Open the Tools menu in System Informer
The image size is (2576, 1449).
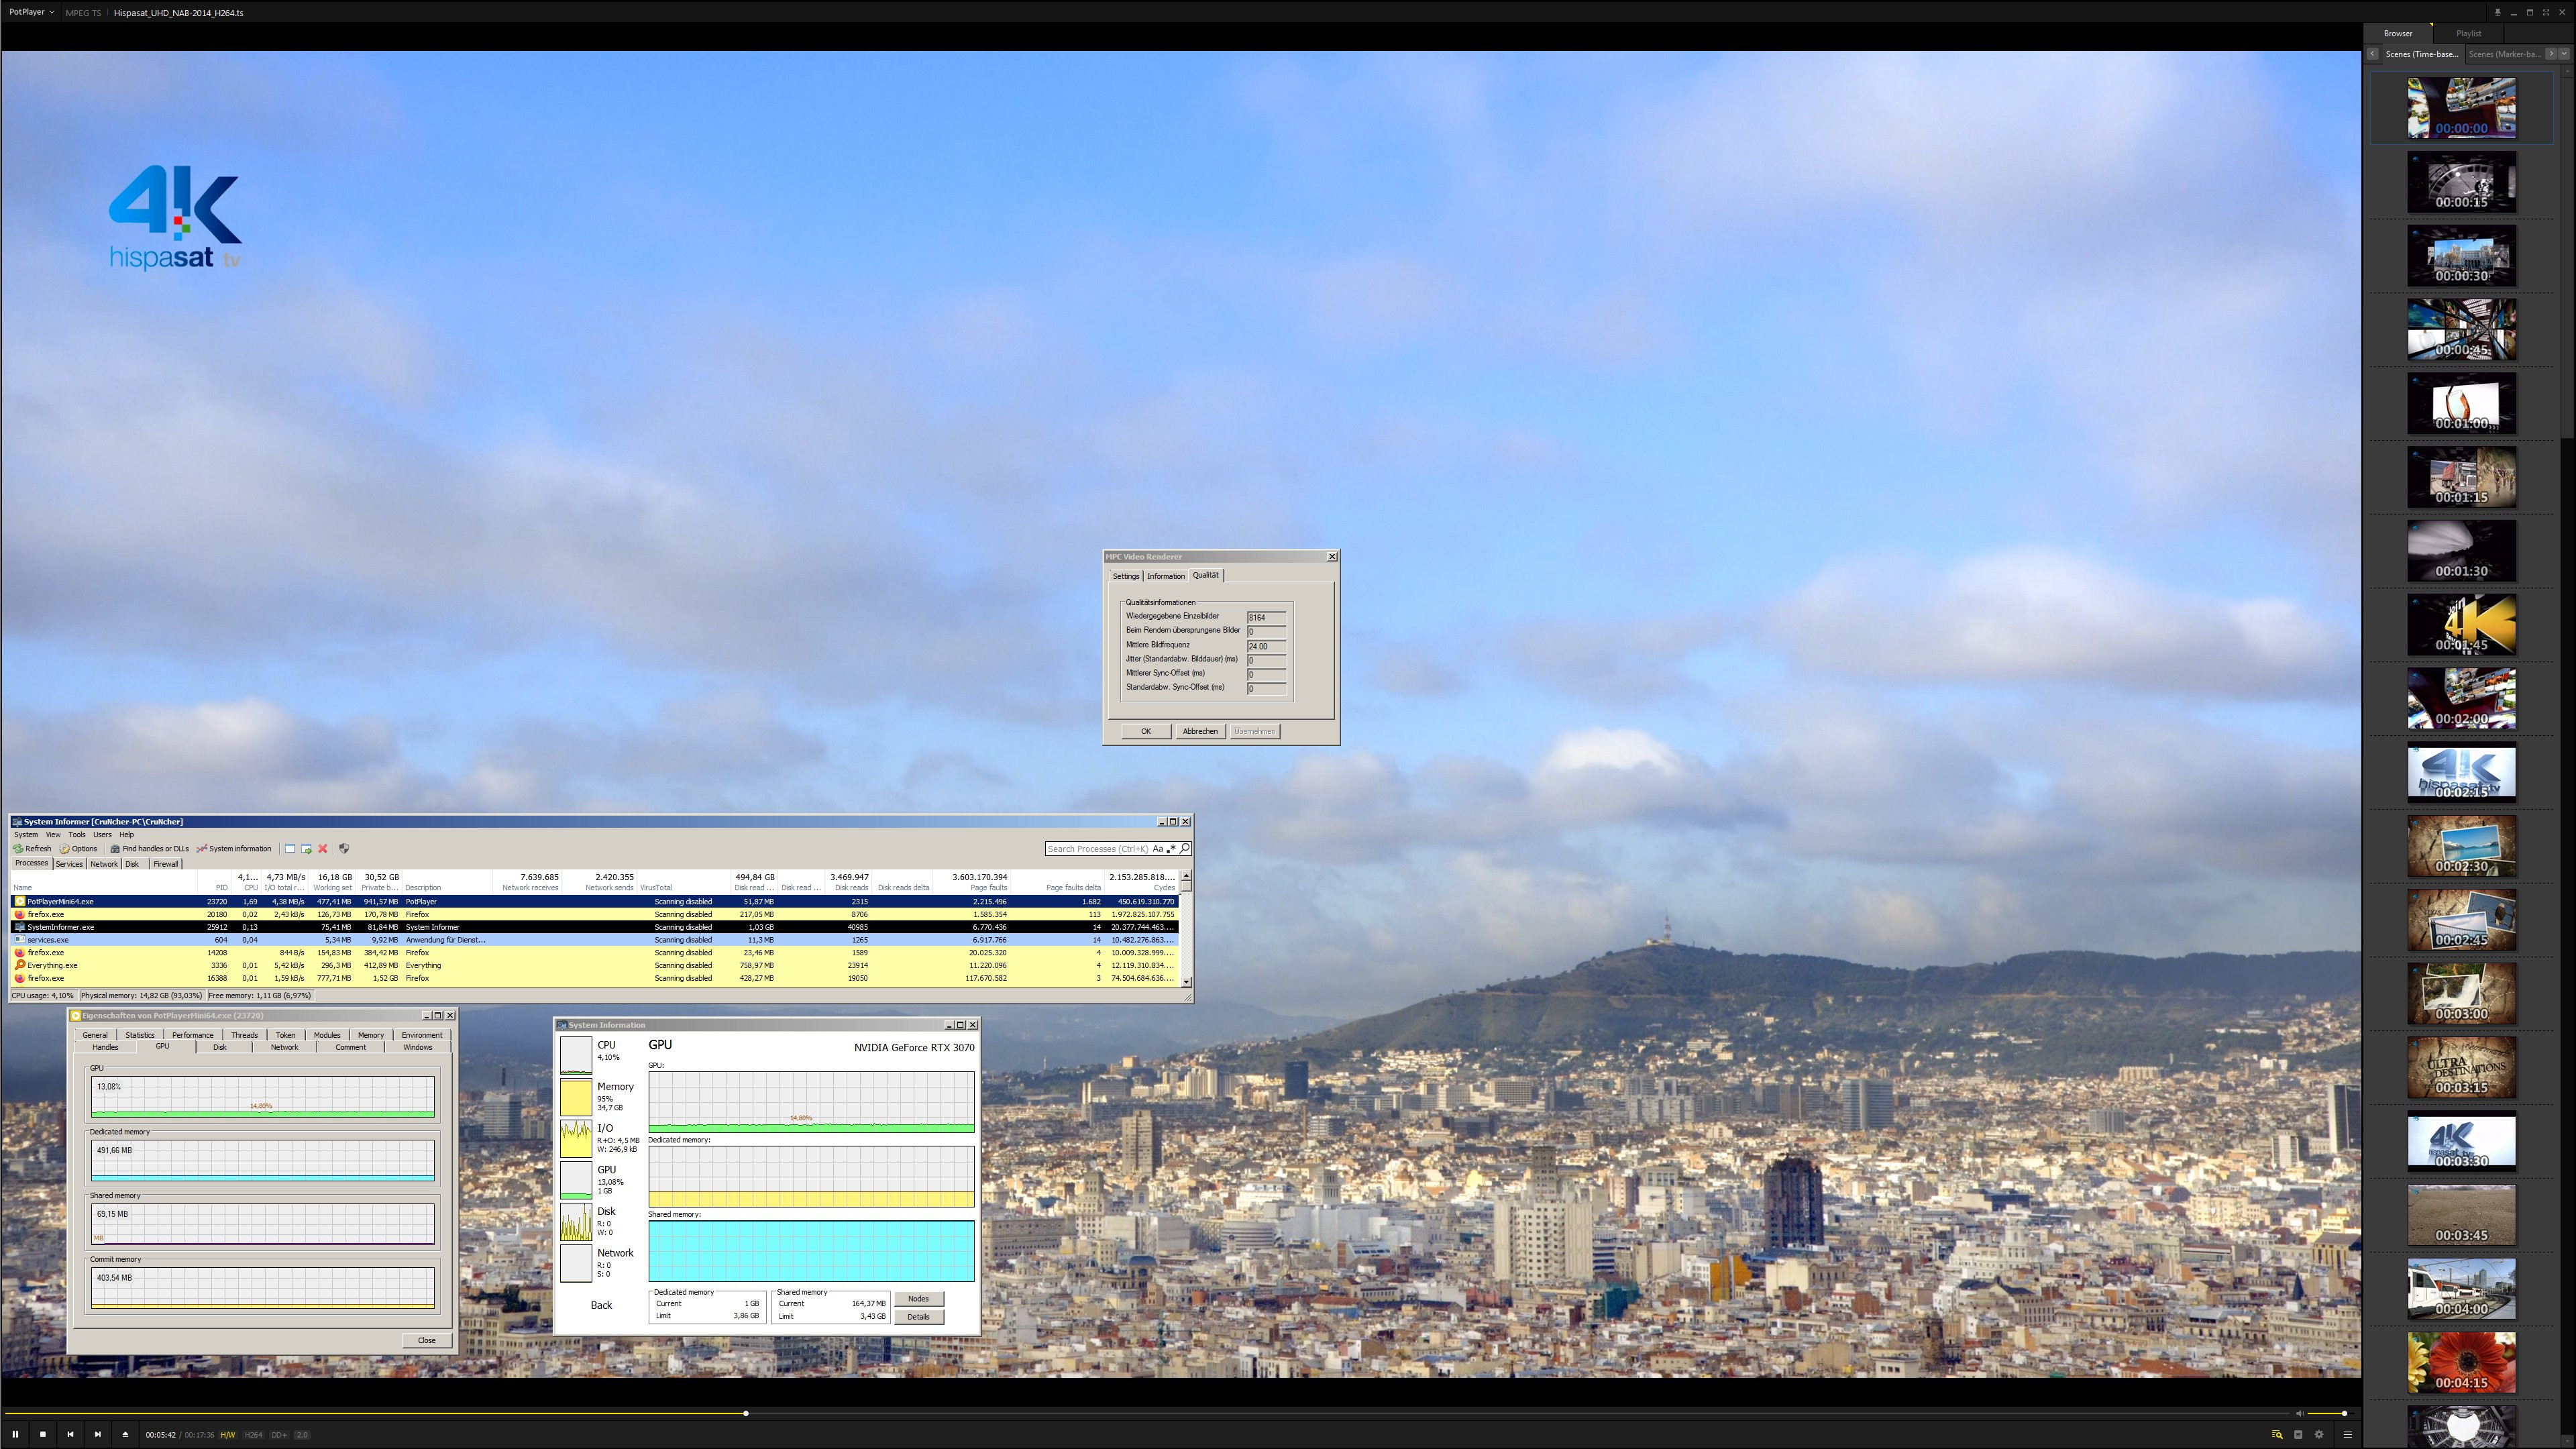tap(76, 834)
